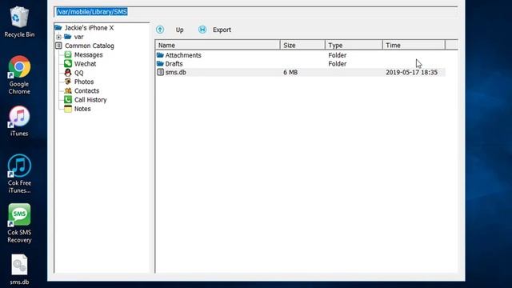Select Jackie's iPhone X root node
Screen dimensions: 512x288
pos(89,28)
